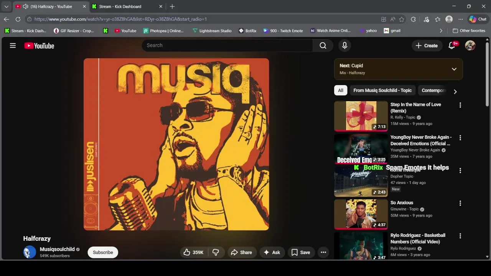Screen dimensions: 491x276
Task: Go to YouTube home via logo
Action: pos(39,46)
